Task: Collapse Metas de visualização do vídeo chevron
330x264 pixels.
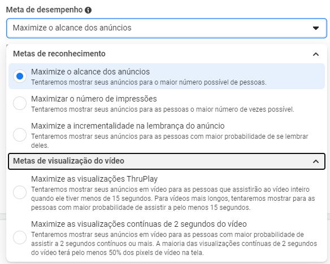Action: (x=316, y=161)
